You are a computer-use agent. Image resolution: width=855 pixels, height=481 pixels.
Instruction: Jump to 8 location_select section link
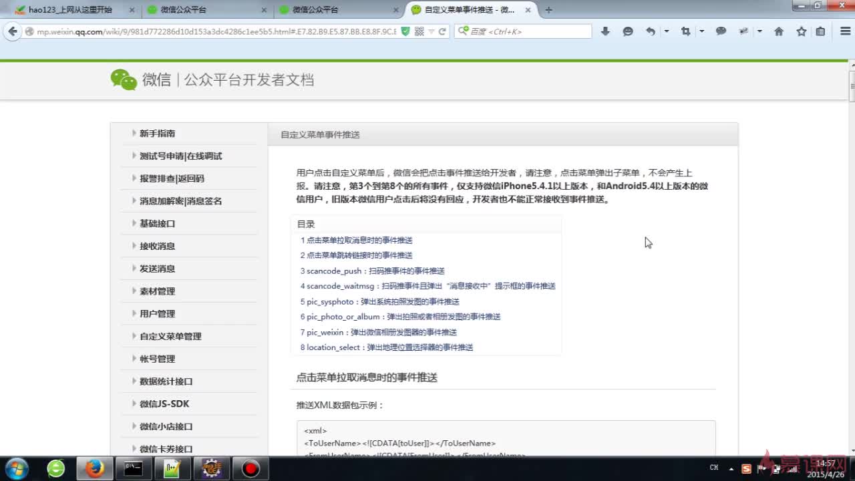[x=387, y=347]
